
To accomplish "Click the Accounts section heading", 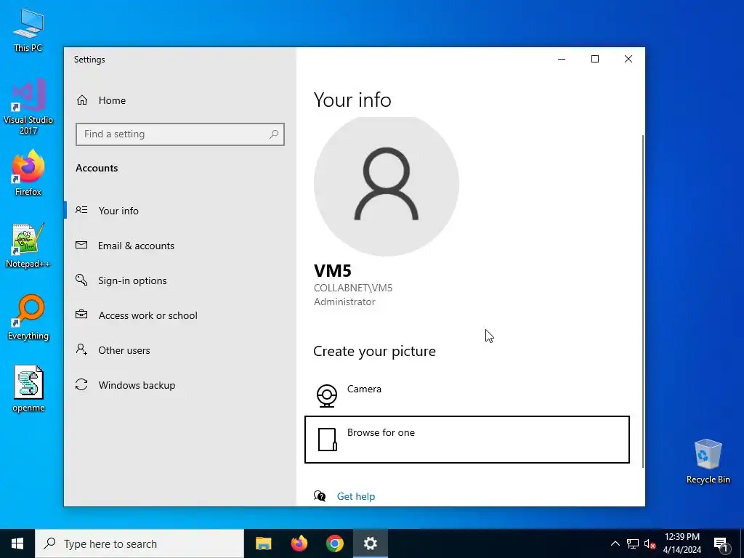I will (x=97, y=168).
